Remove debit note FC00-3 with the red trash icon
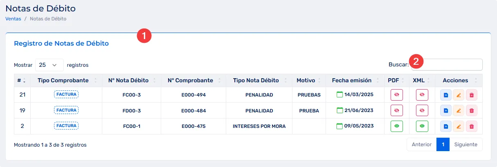This screenshot has width=497, height=167. point(472,95)
